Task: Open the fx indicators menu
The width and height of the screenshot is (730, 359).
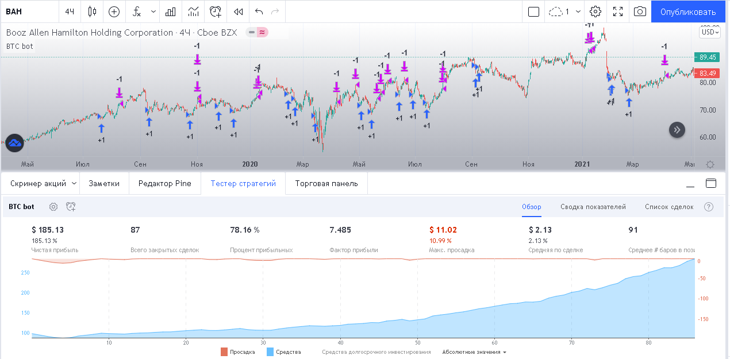Action: 137,11
